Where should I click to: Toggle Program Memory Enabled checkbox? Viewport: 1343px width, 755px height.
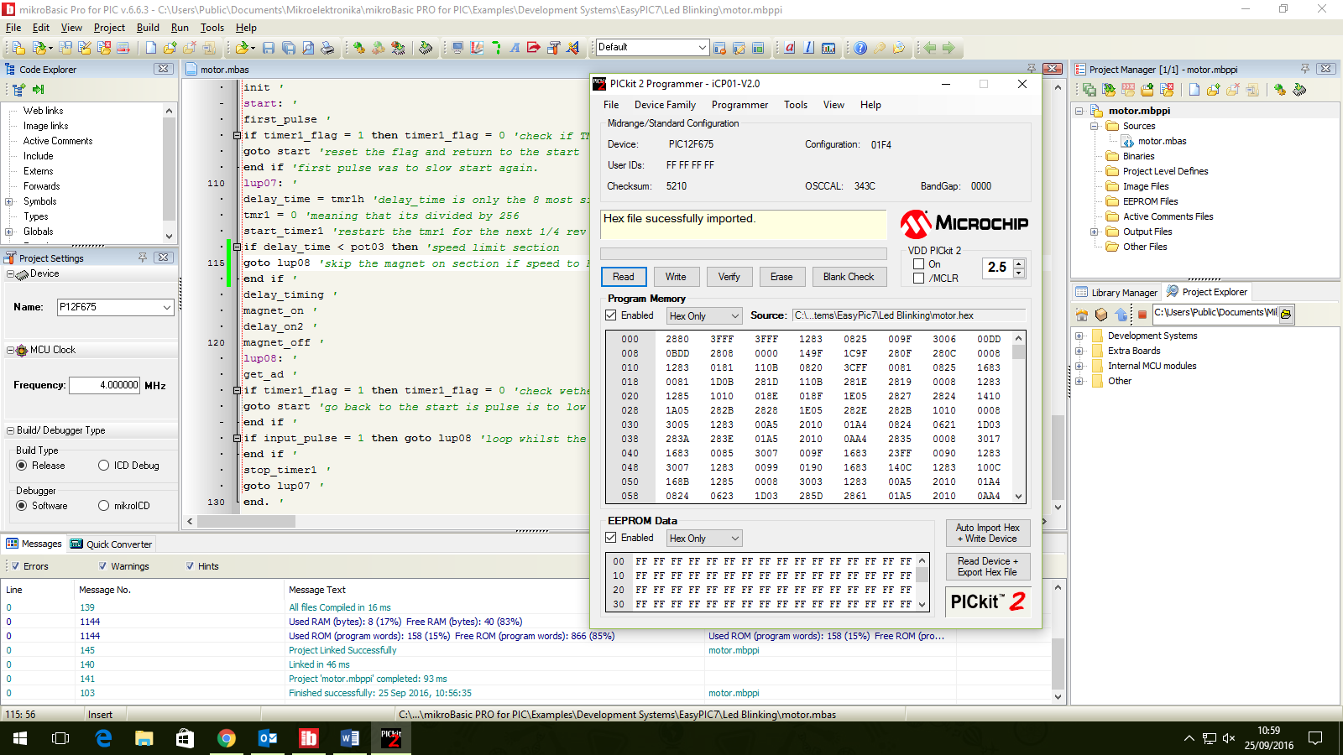click(x=611, y=315)
